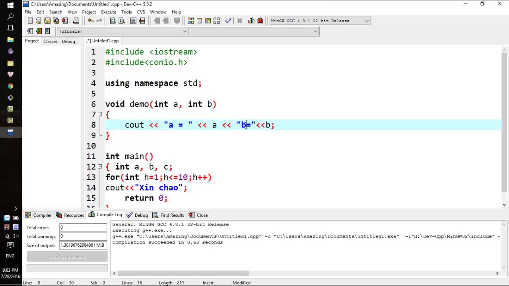Screen dimensions: 509x286
Task: Click the Profile Analysis chart icon
Action: (x=251, y=21)
